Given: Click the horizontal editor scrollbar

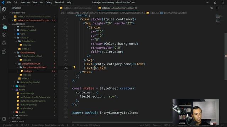Looking at the screenshot, I should (x=122, y=122).
